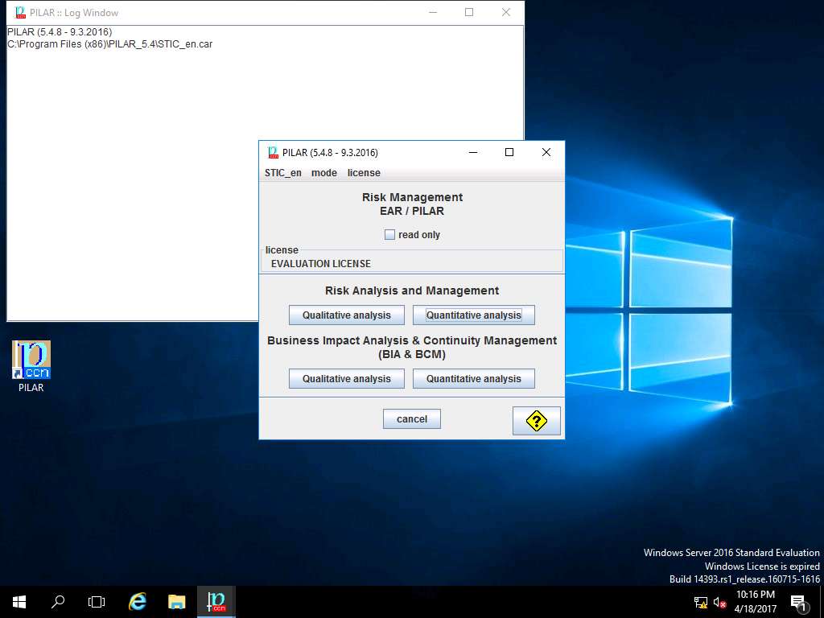The width and height of the screenshot is (824, 618).
Task: Minimize the PILAR main dialog
Action: pyautogui.click(x=473, y=152)
